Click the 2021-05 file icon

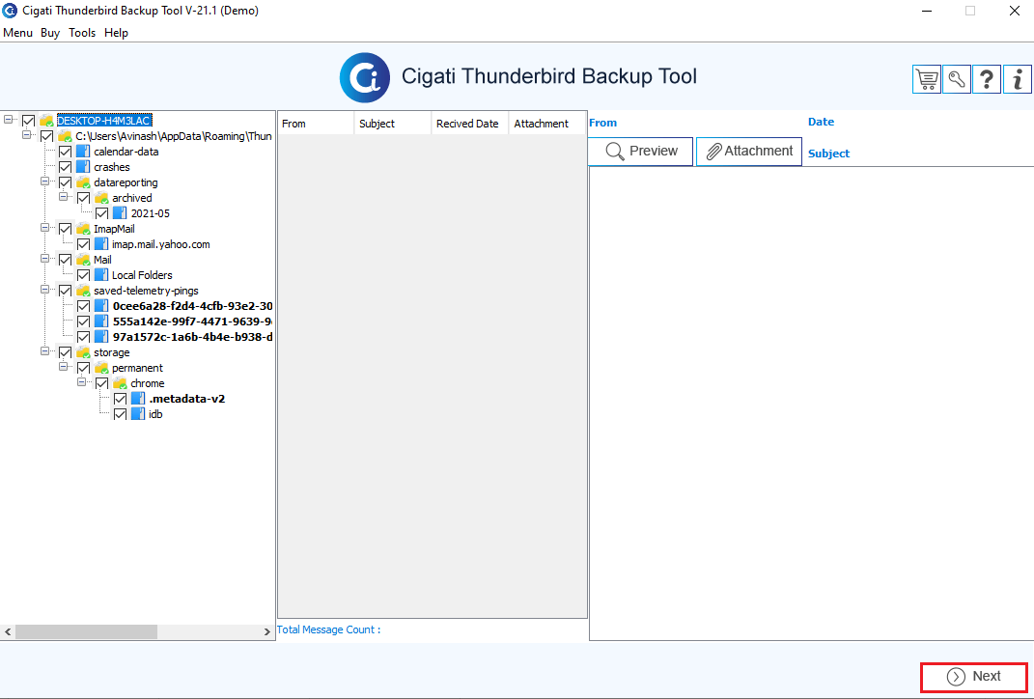point(120,213)
